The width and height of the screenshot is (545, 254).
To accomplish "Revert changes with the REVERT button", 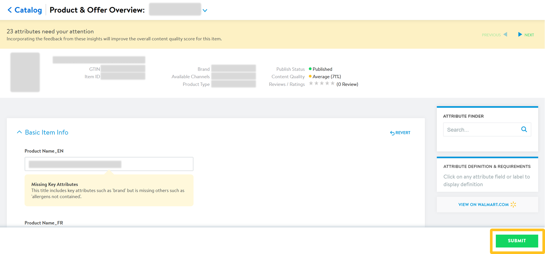I will pyautogui.click(x=400, y=133).
